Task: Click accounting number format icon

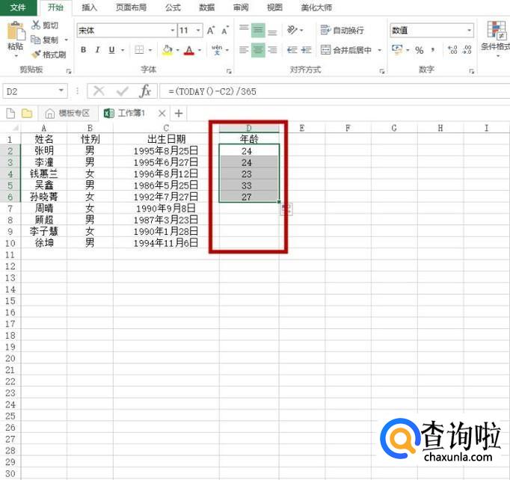Action: 397,50
